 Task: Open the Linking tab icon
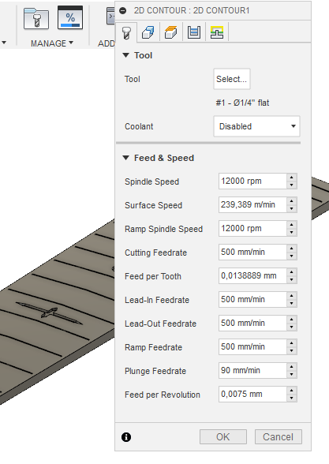click(x=217, y=32)
